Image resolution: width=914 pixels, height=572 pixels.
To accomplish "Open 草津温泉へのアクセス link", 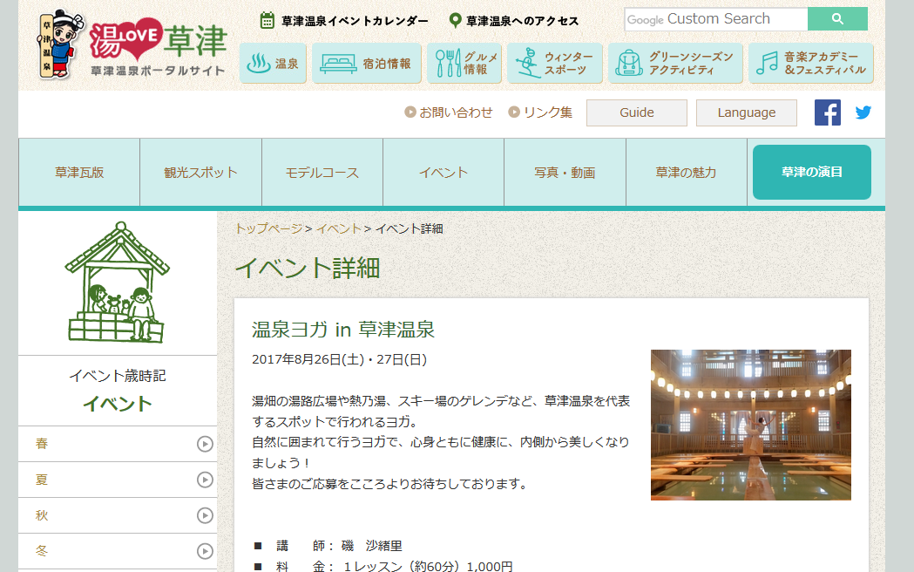I will [x=522, y=21].
